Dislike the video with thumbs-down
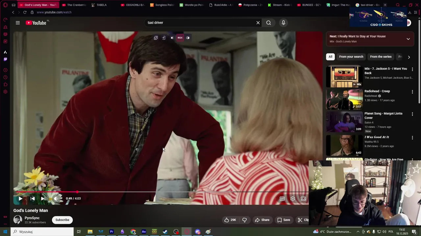 click(x=244, y=220)
